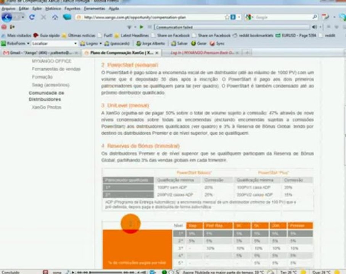This screenshot has width=346, height=274.
Task: Open Comunidade de Distribuidores sidebar section
Action: click(x=46, y=96)
